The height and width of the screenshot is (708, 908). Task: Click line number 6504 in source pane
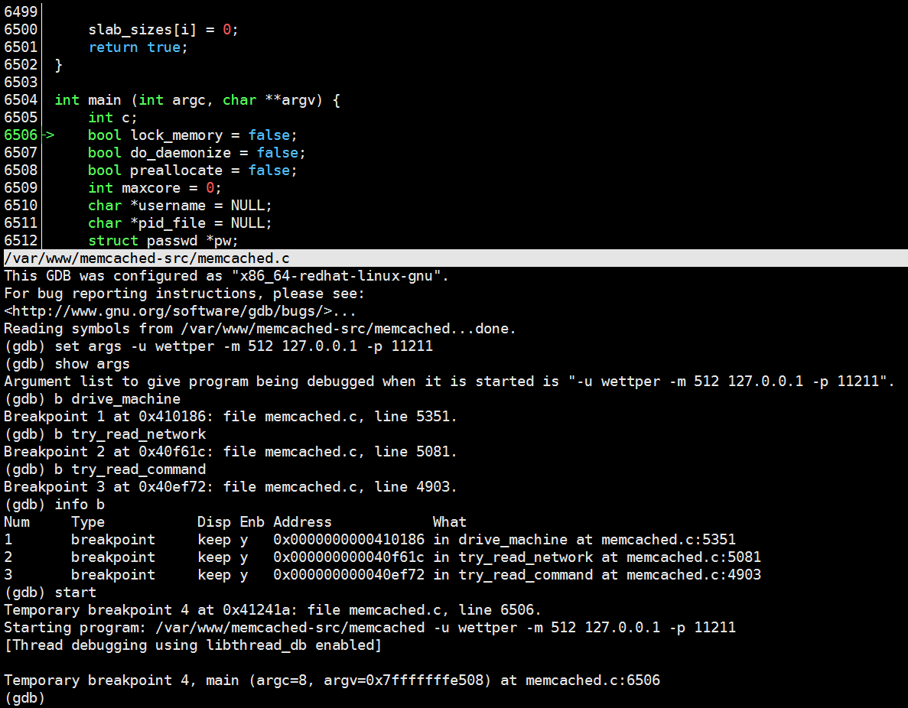coord(21,100)
